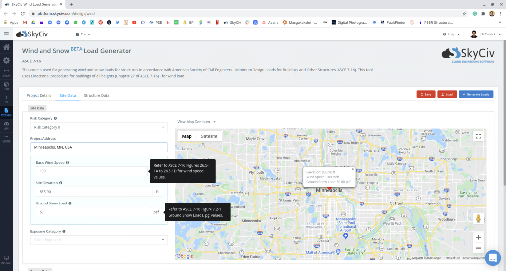The width and height of the screenshot is (506, 271).
Task: Switch map to Satellite view
Action: point(209,136)
